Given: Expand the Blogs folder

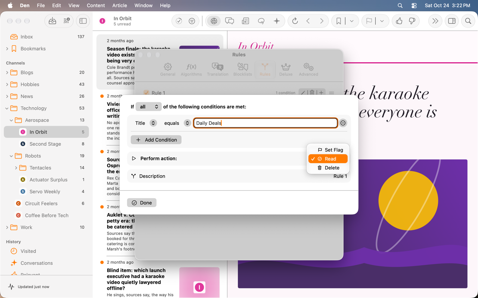Looking at the screenshot, I should coord(7,73).
